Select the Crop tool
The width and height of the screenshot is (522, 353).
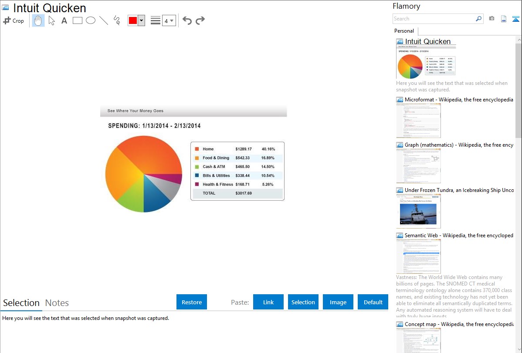pos(14,20)
